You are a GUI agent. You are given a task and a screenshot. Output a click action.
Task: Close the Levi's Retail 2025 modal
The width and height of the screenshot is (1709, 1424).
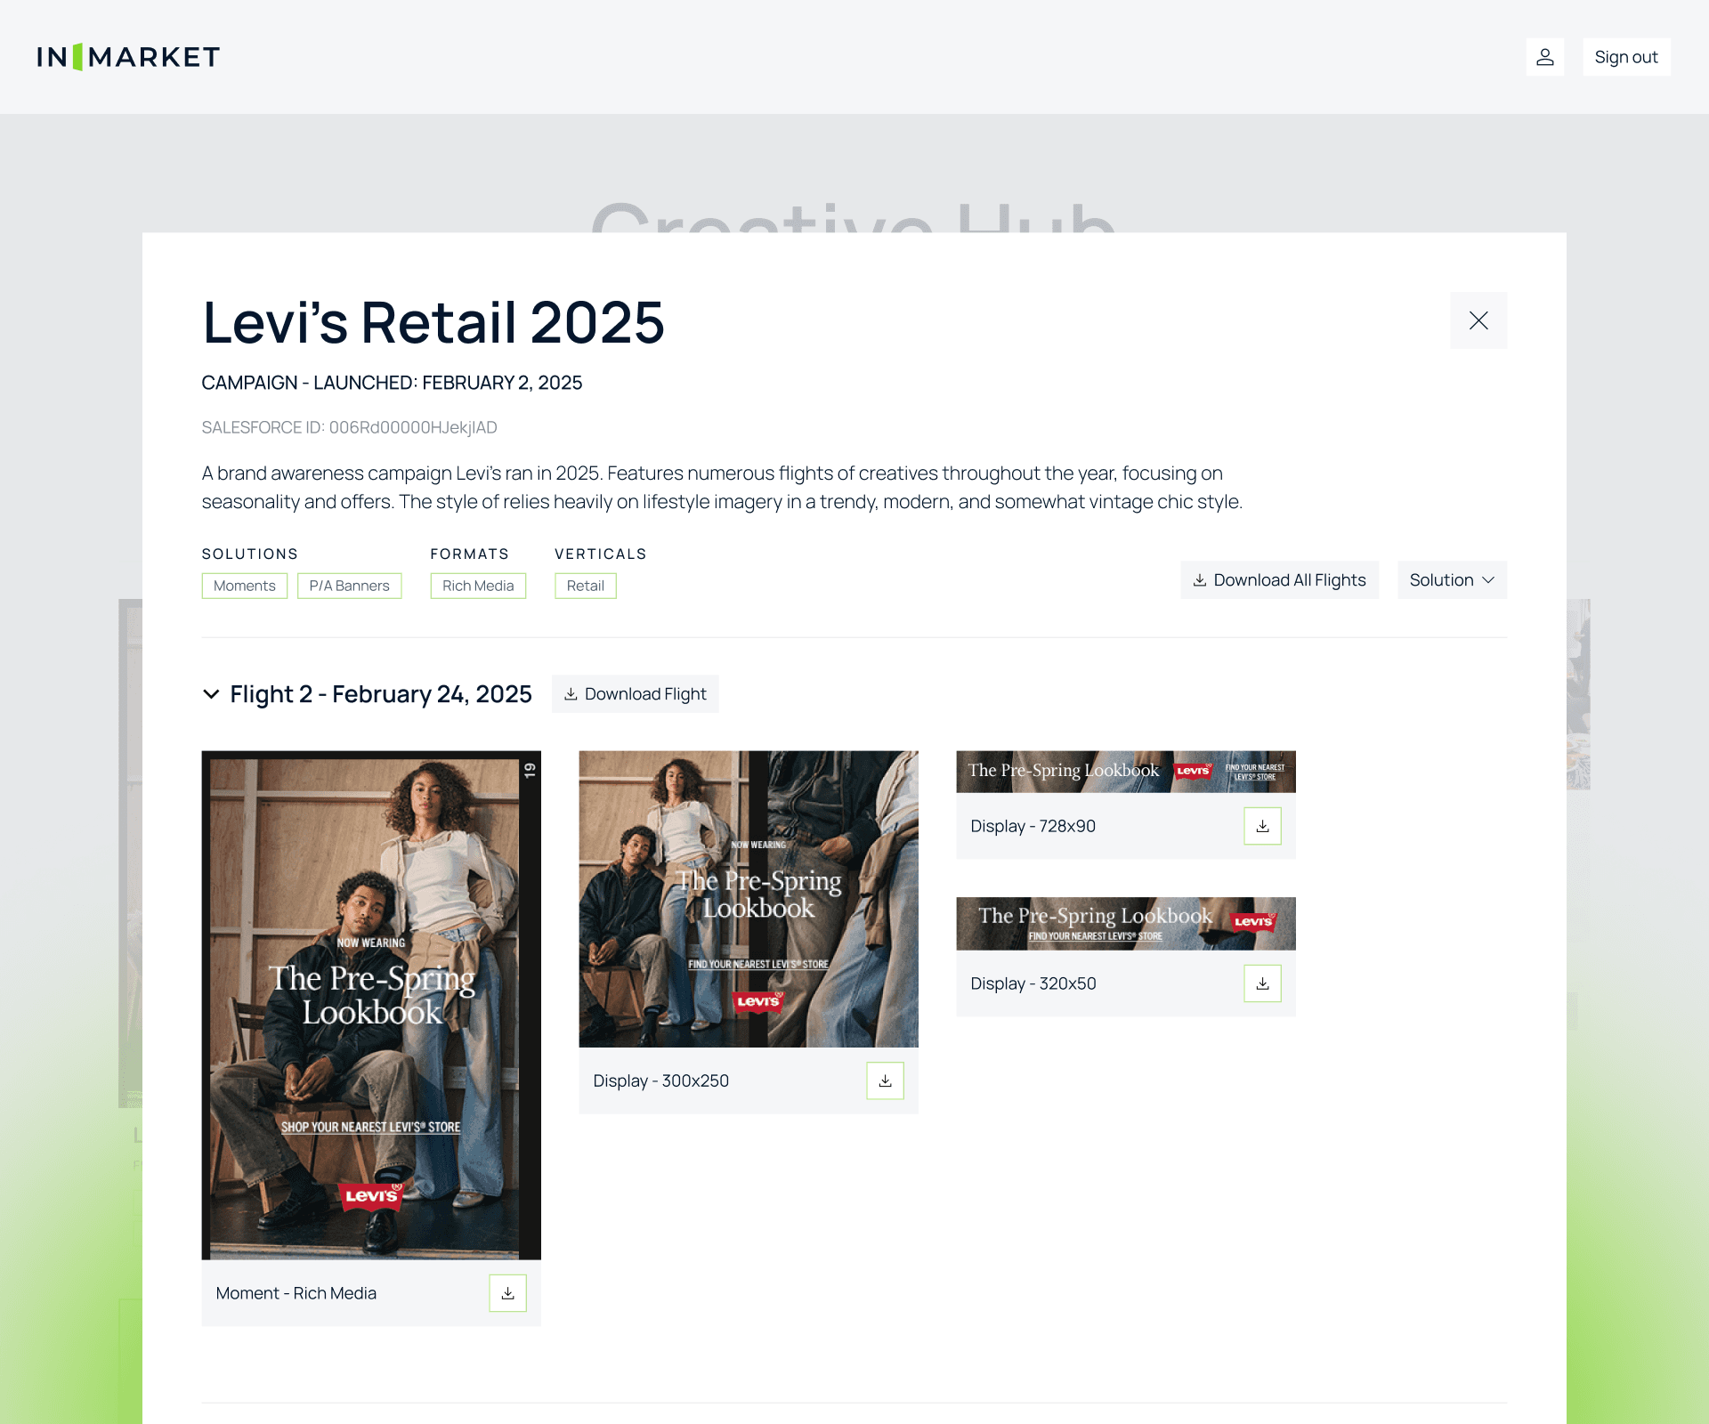(x=1478, y=320)
